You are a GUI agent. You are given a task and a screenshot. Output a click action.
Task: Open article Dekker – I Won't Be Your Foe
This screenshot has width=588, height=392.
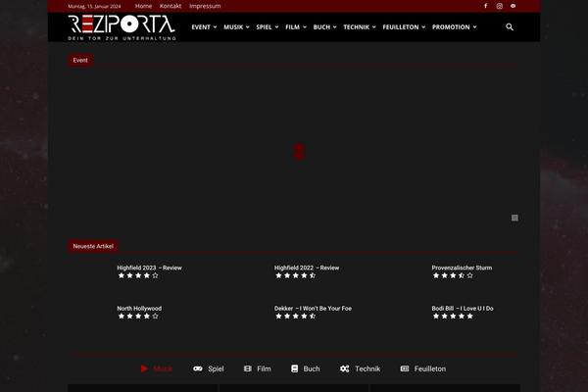313,309
